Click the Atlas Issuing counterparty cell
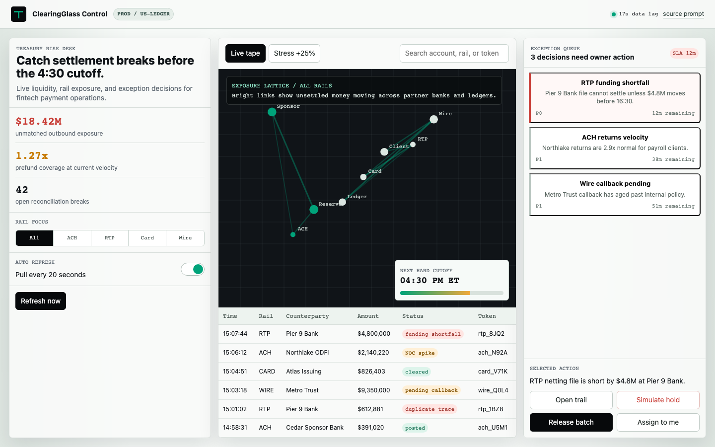715x447 pixels. coord(304,372)
